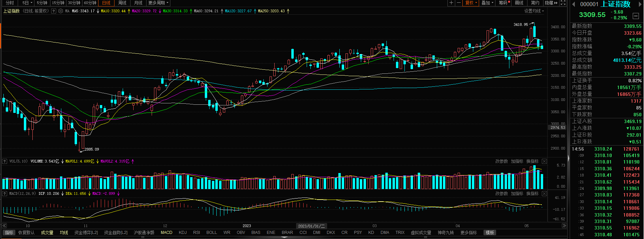Click the zoom in plus icon

(451, 3)
